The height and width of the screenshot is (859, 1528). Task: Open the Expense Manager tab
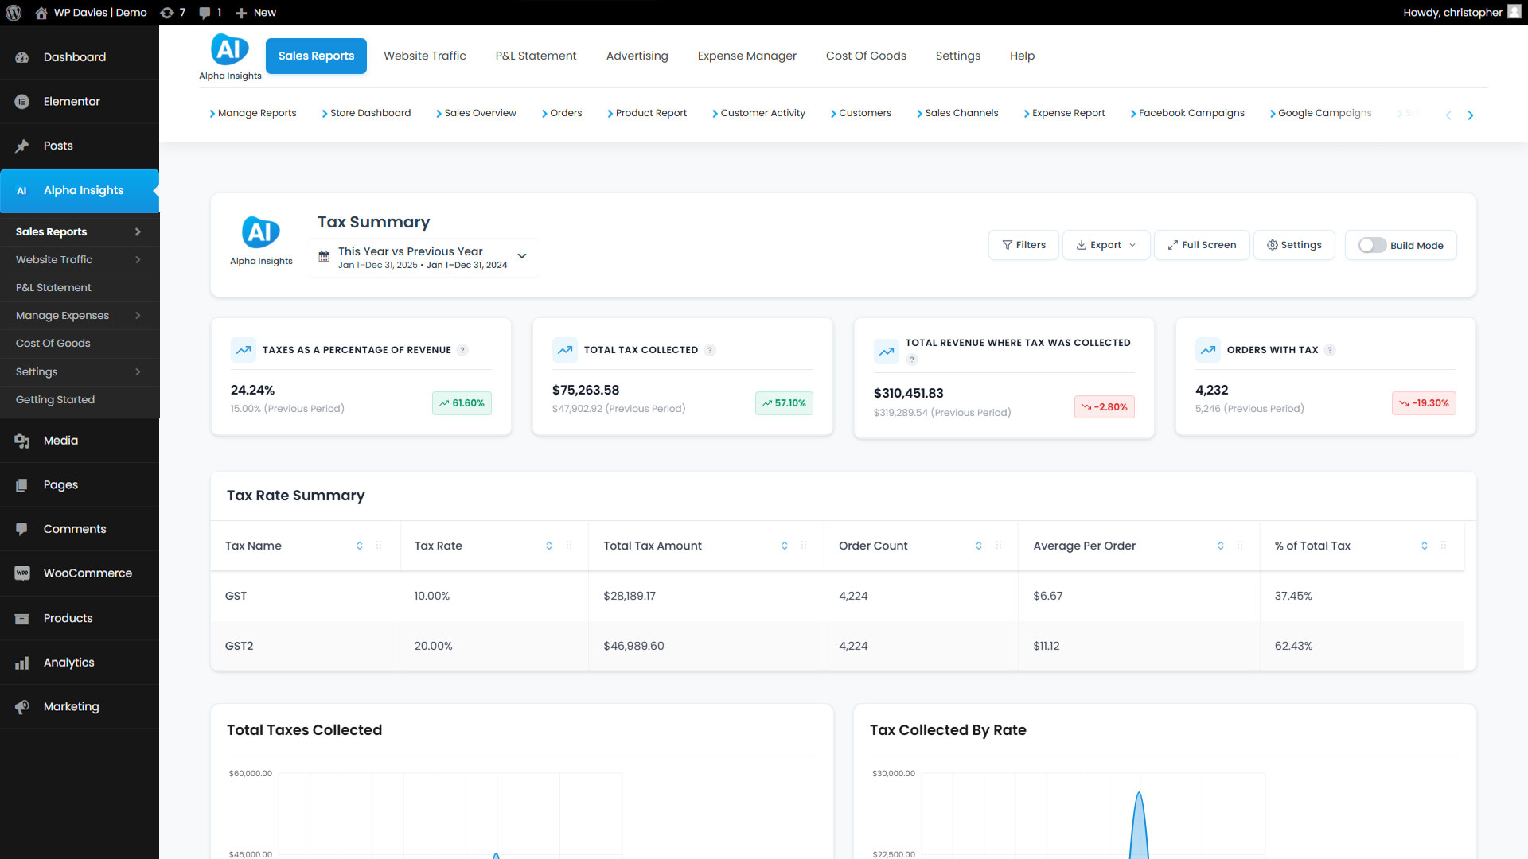[746, 56]
